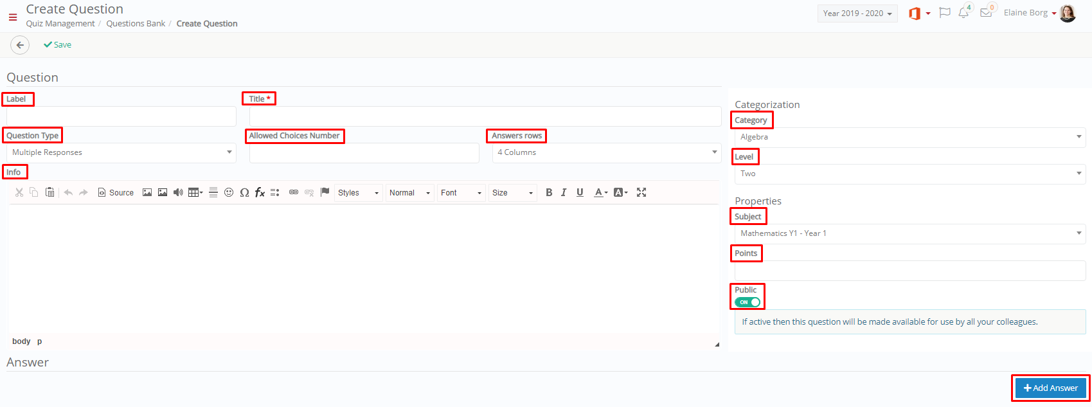Viewport: 1092px width, 407px height.
Task: Undo the last edit
Action: 68,192
